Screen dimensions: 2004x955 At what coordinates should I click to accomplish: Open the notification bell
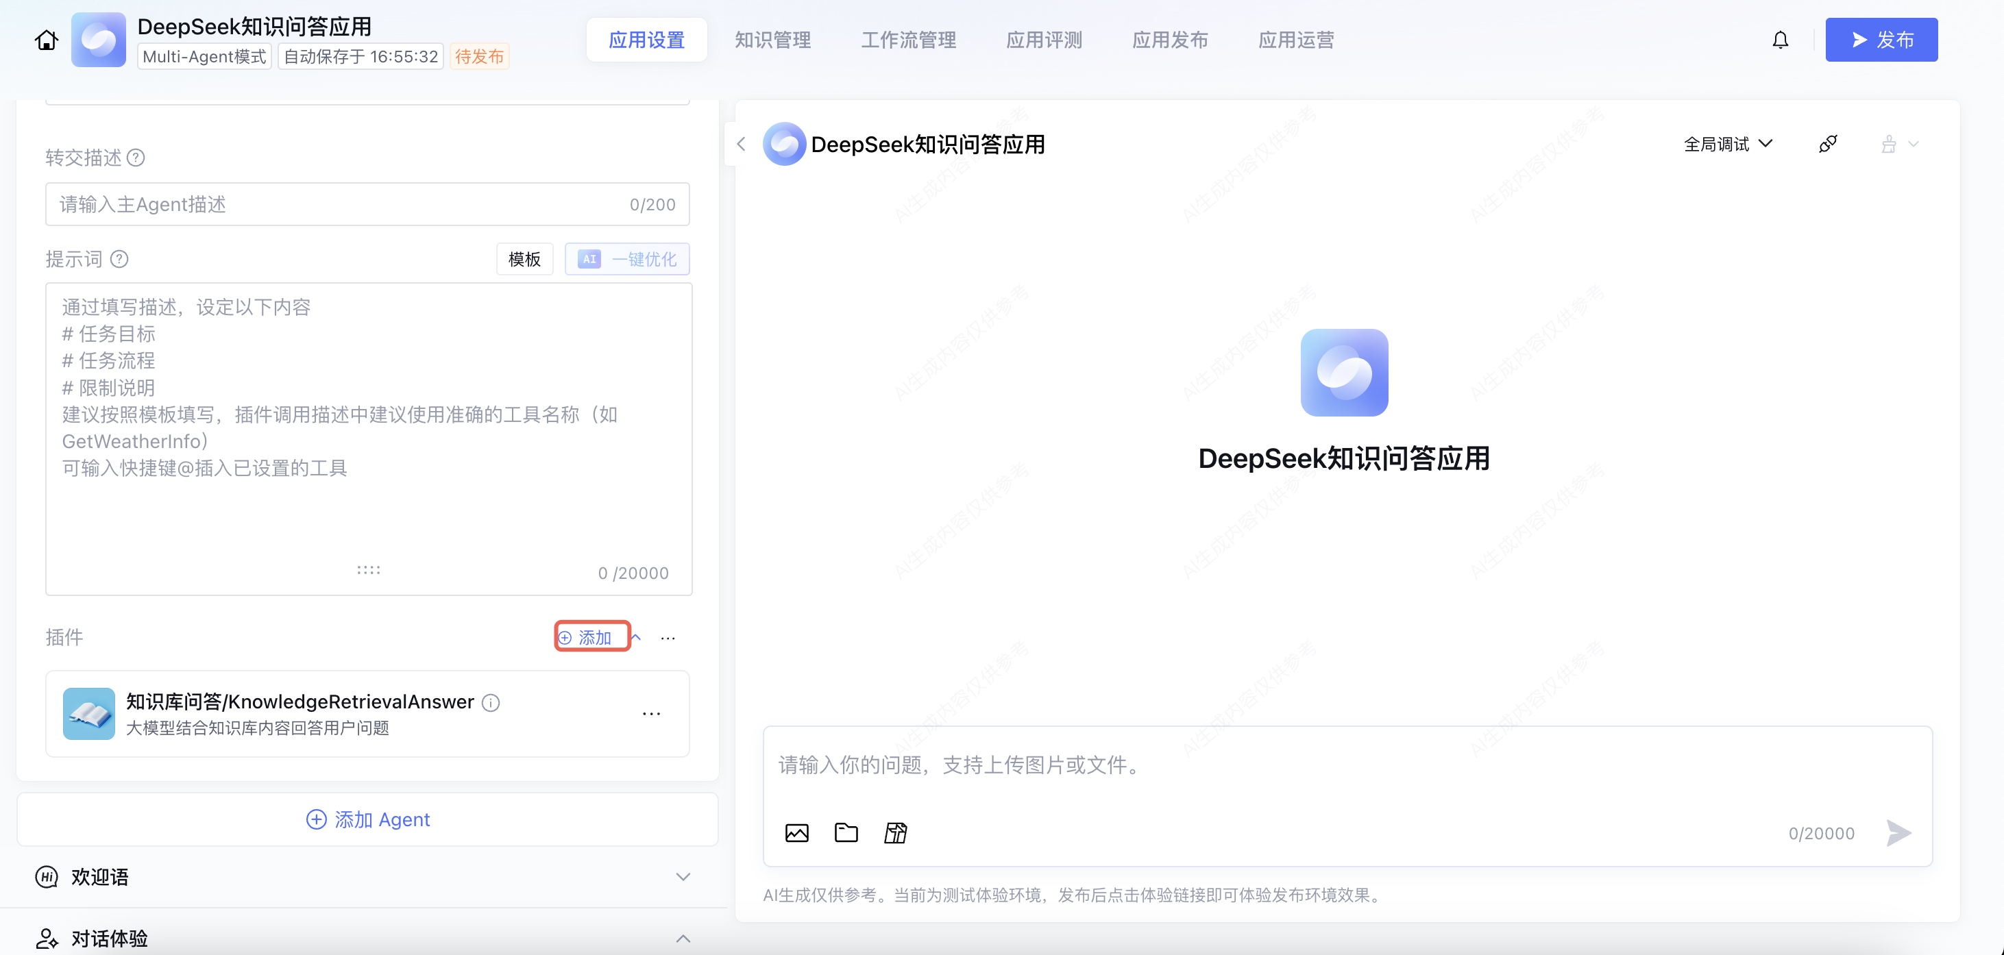1780,40
